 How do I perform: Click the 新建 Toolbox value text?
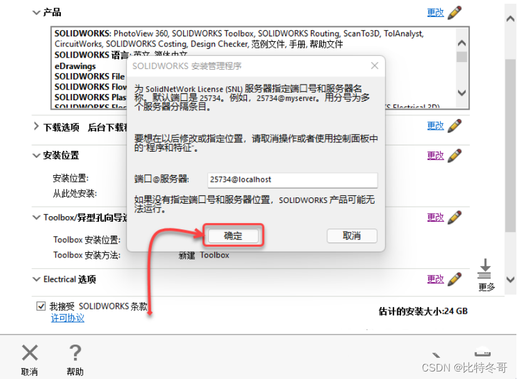click(204, 255)
